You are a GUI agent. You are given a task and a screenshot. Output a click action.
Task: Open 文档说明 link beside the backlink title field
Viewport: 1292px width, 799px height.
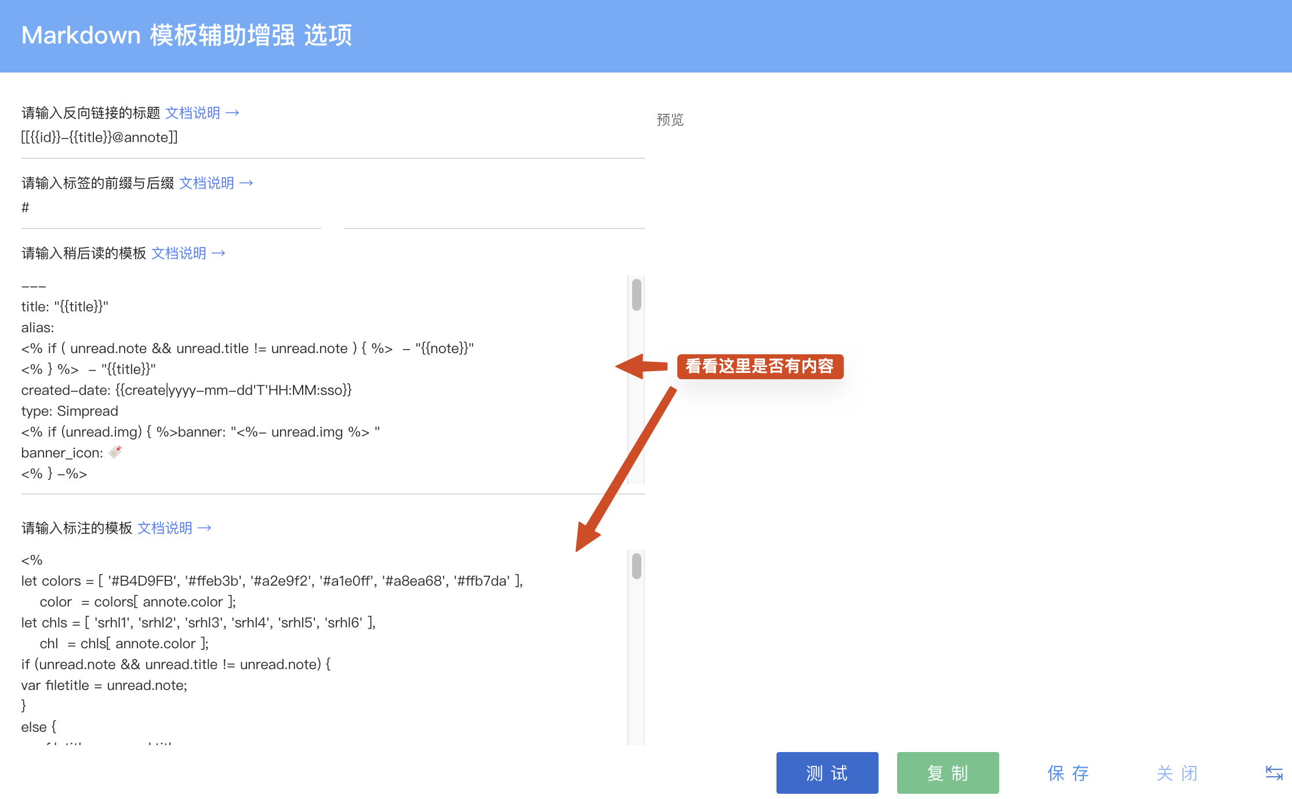coord(203,112)
